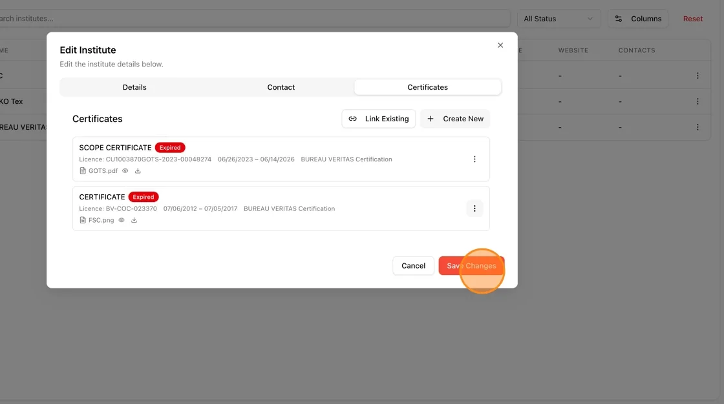Viewport: 724px width, 404px height.
Task: Click the Save Changes button
Action: tap(471, 266)
